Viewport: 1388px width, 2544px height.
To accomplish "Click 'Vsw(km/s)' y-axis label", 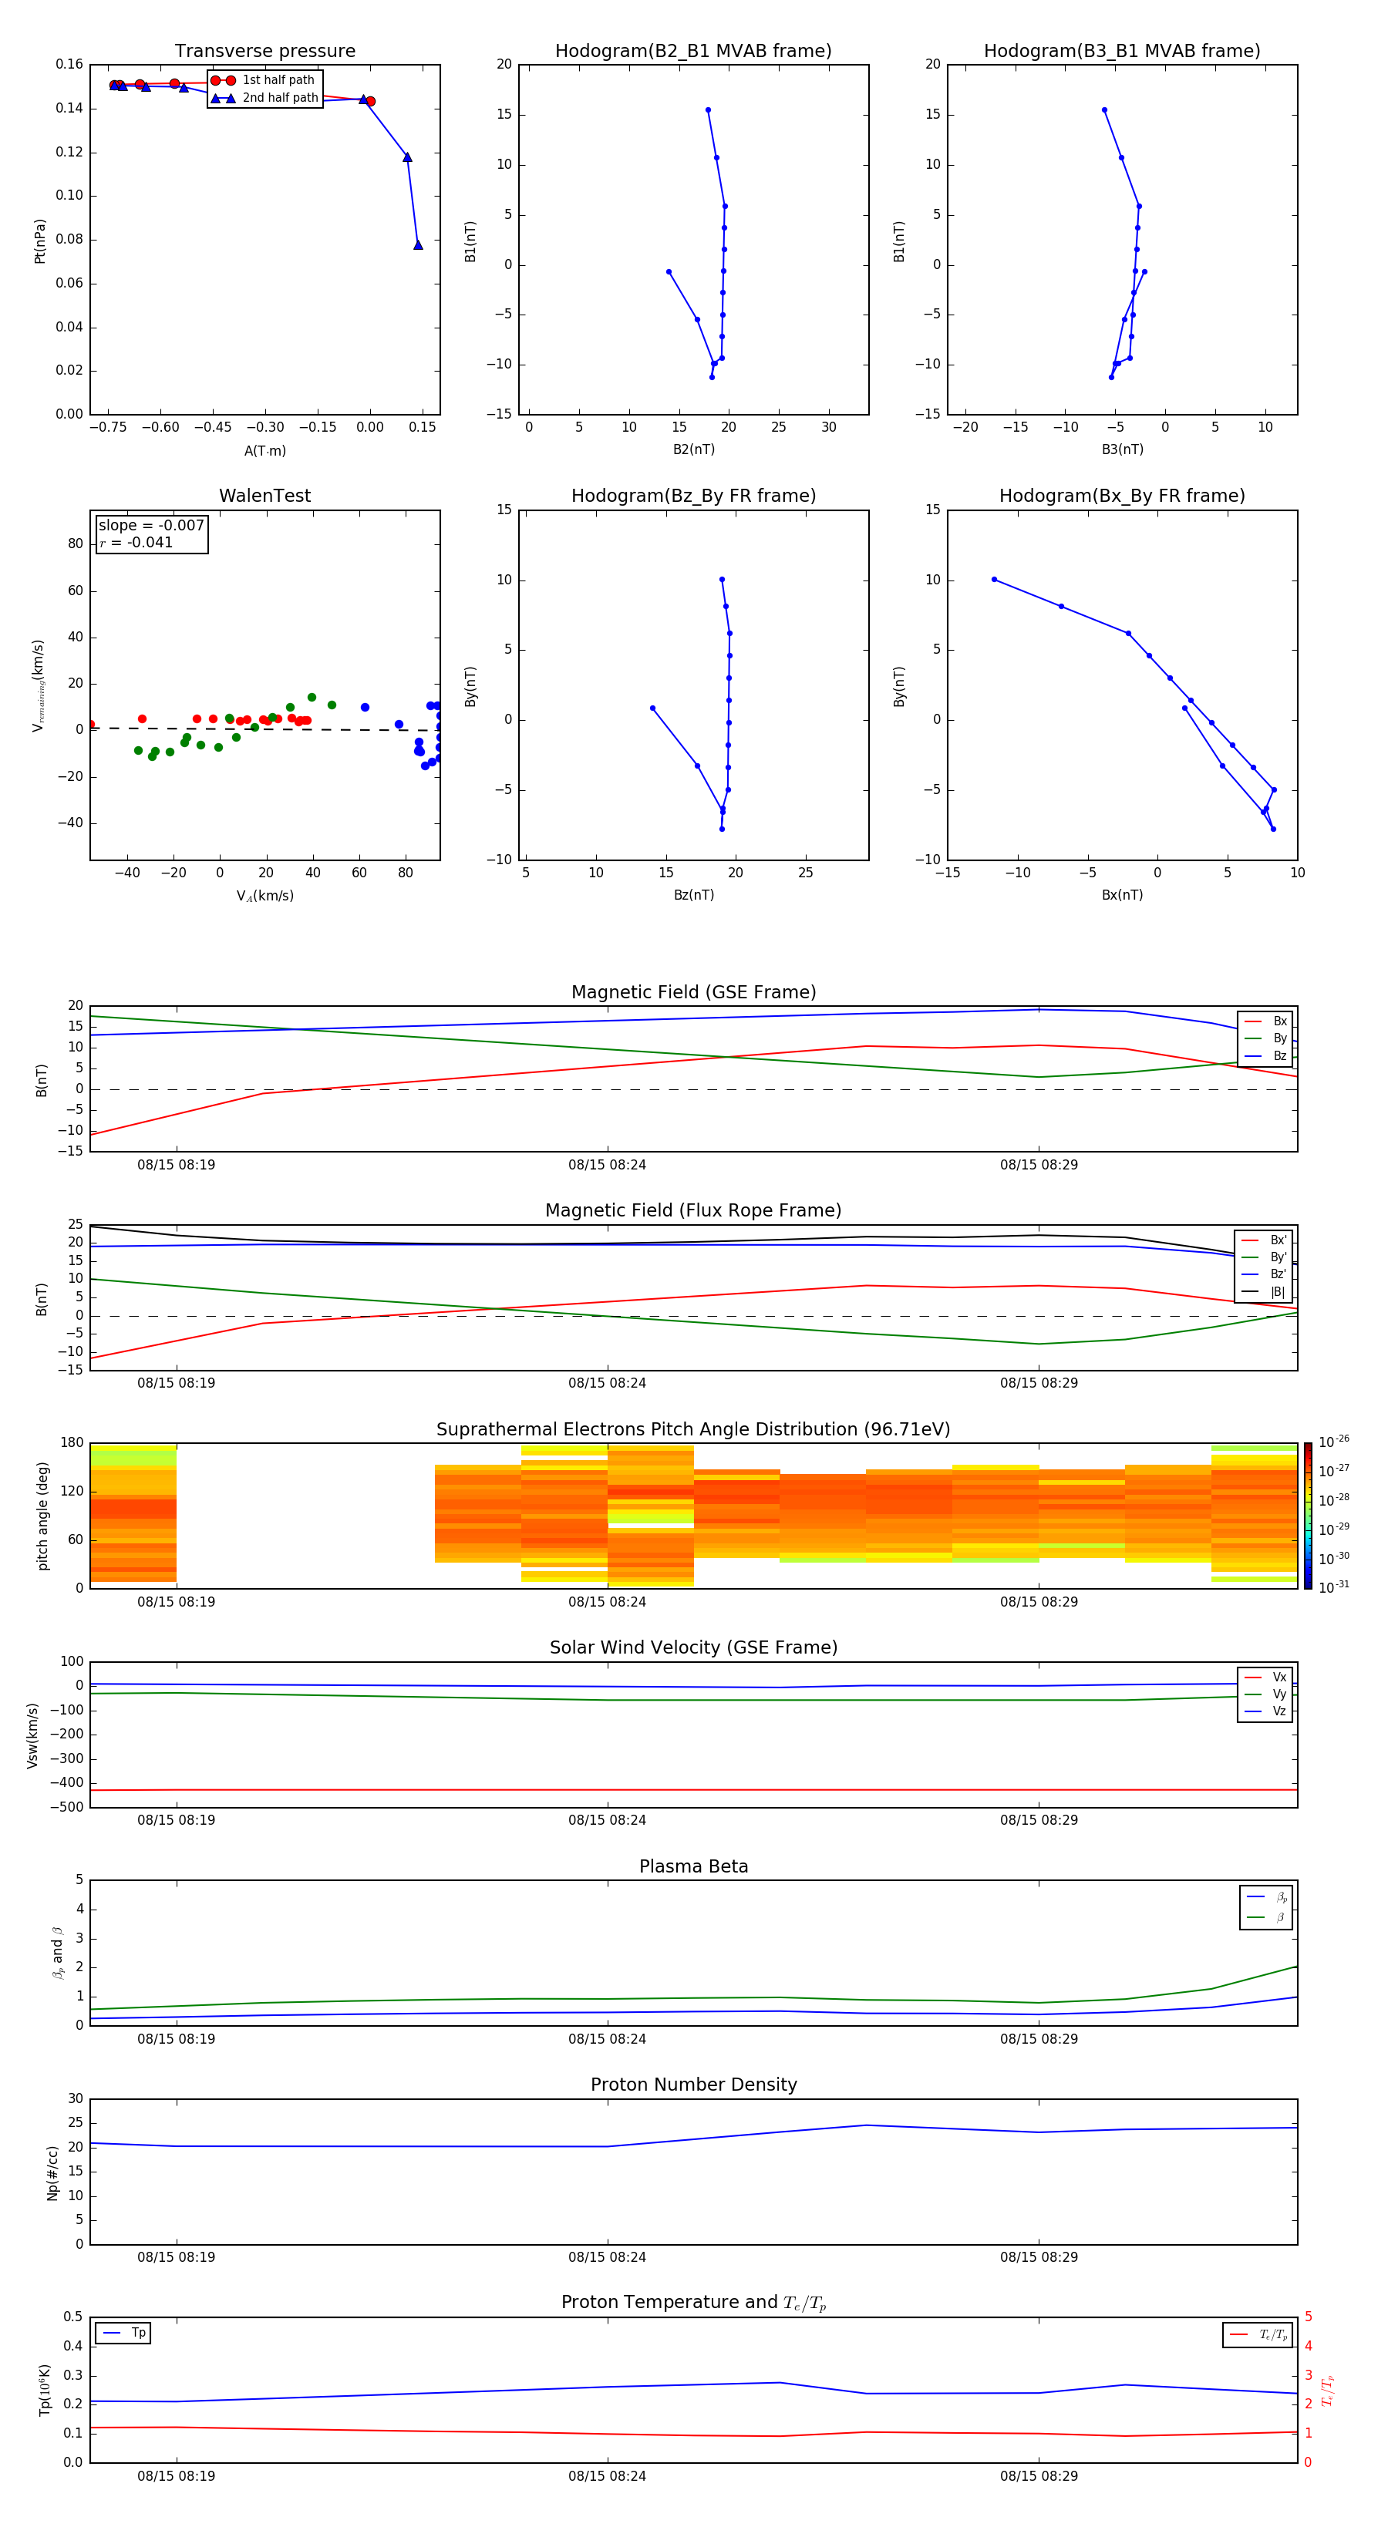I will (32, 1735).
